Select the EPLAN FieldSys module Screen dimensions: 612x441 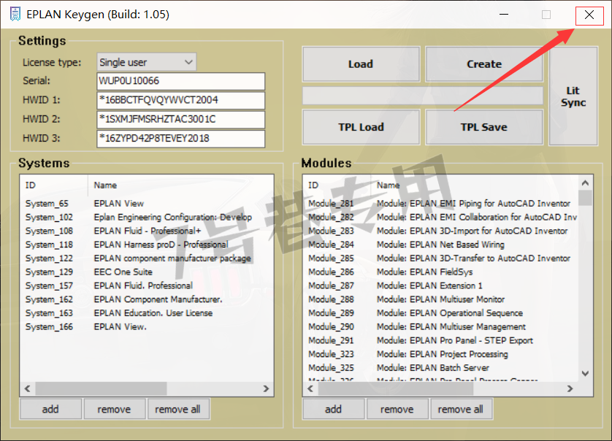coord(441,272)
